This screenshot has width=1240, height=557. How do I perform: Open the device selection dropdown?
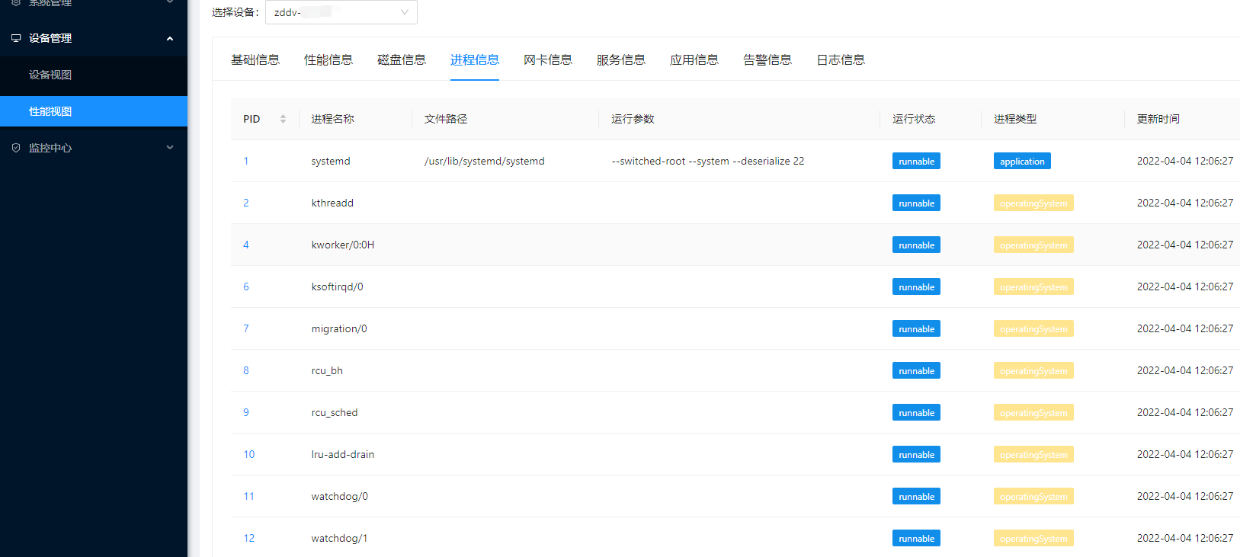341,12
